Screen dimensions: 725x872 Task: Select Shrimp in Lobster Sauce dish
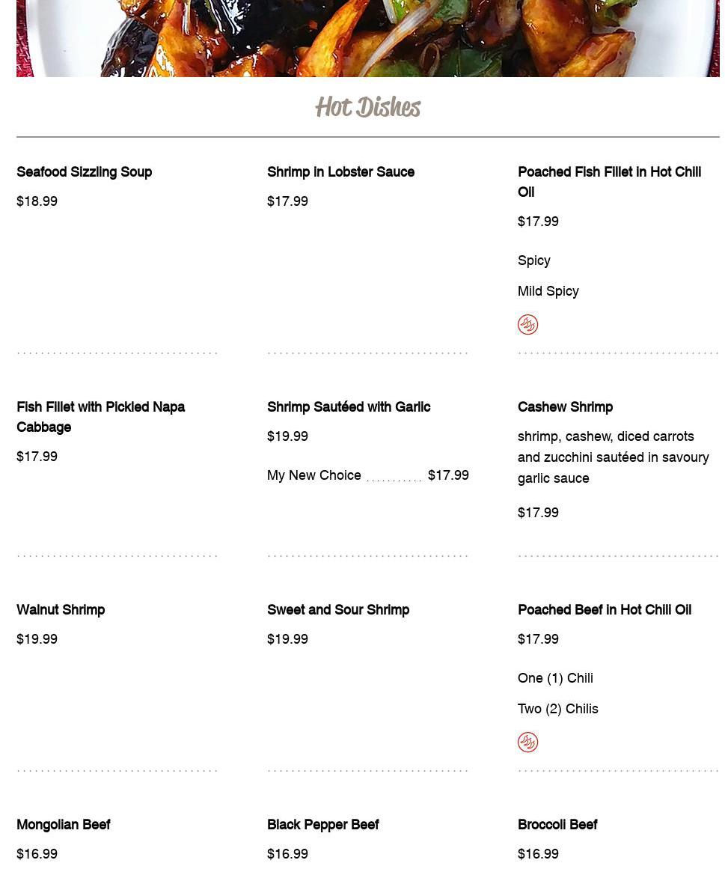[x=340, y=172]
